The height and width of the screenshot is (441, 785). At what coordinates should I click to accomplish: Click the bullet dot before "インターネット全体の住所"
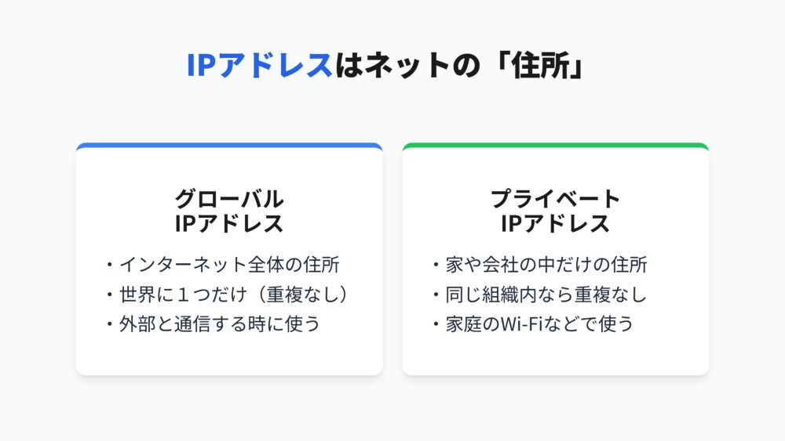click(110, 266)
